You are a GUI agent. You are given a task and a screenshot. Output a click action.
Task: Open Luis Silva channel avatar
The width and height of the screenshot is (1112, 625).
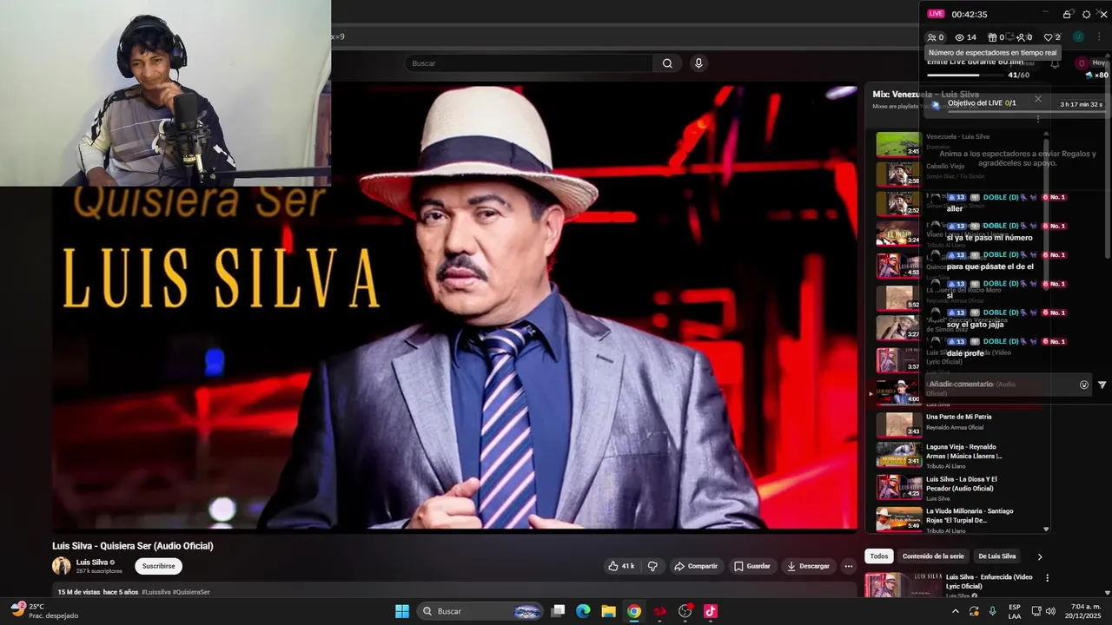(x=62, y=566)
